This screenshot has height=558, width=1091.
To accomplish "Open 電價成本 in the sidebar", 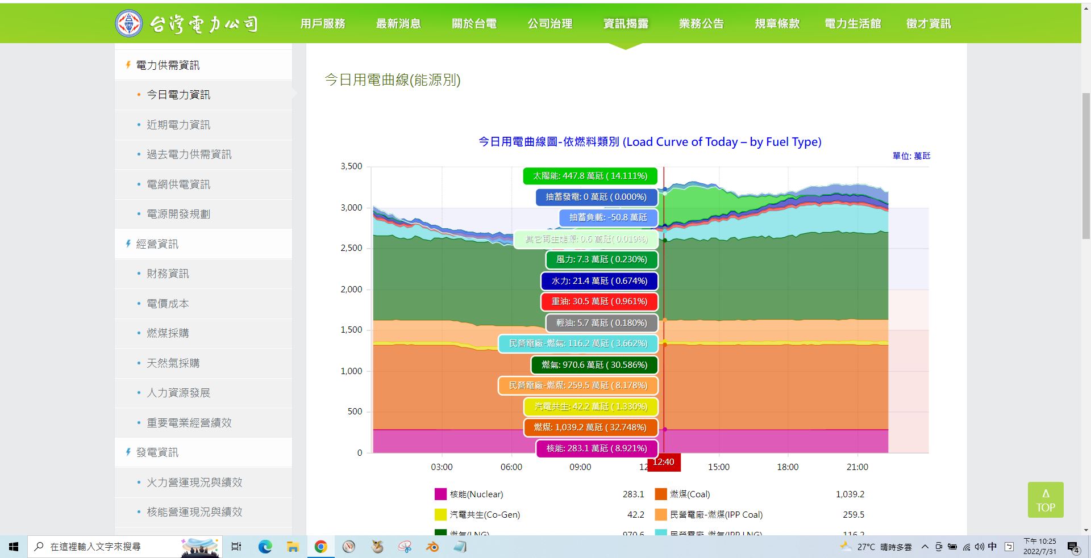I will (203, 304).
